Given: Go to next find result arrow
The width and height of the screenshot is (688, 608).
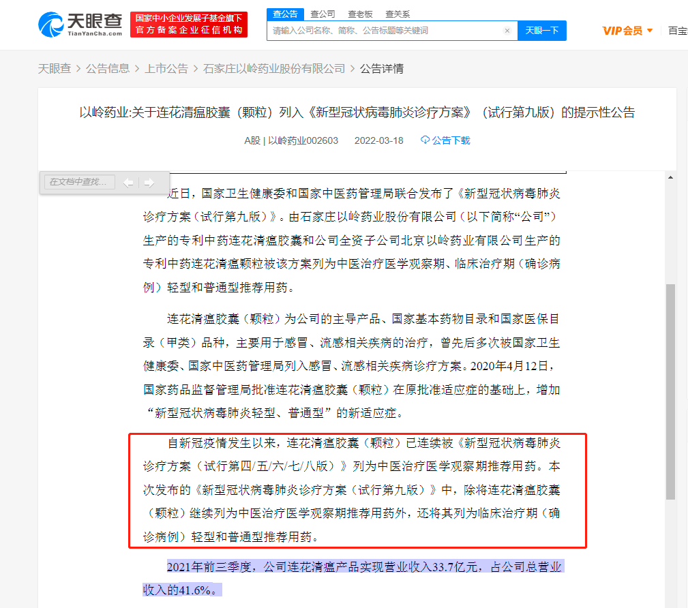Looking at the screenshot, I should tap(149, 183).
